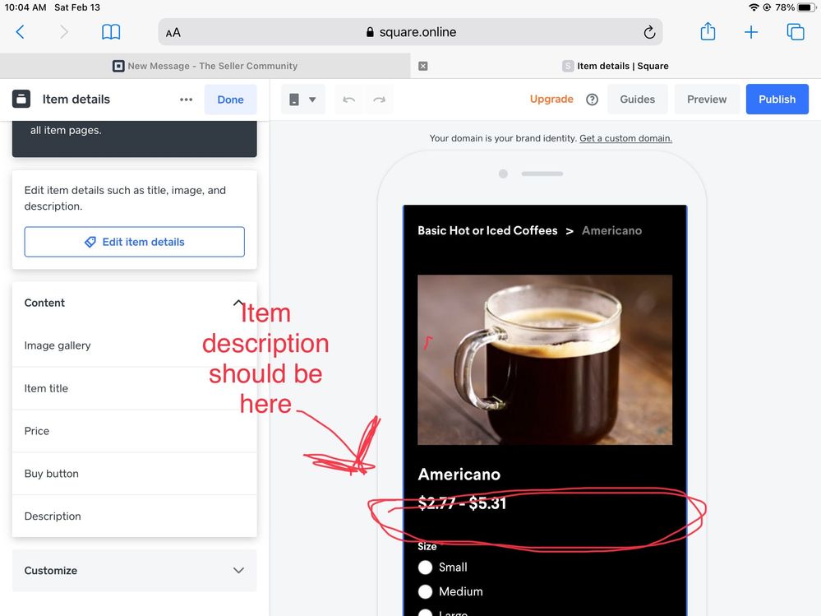The image size is (821, 616).
Task: Collapse the Content section
Action: [238, 303]
